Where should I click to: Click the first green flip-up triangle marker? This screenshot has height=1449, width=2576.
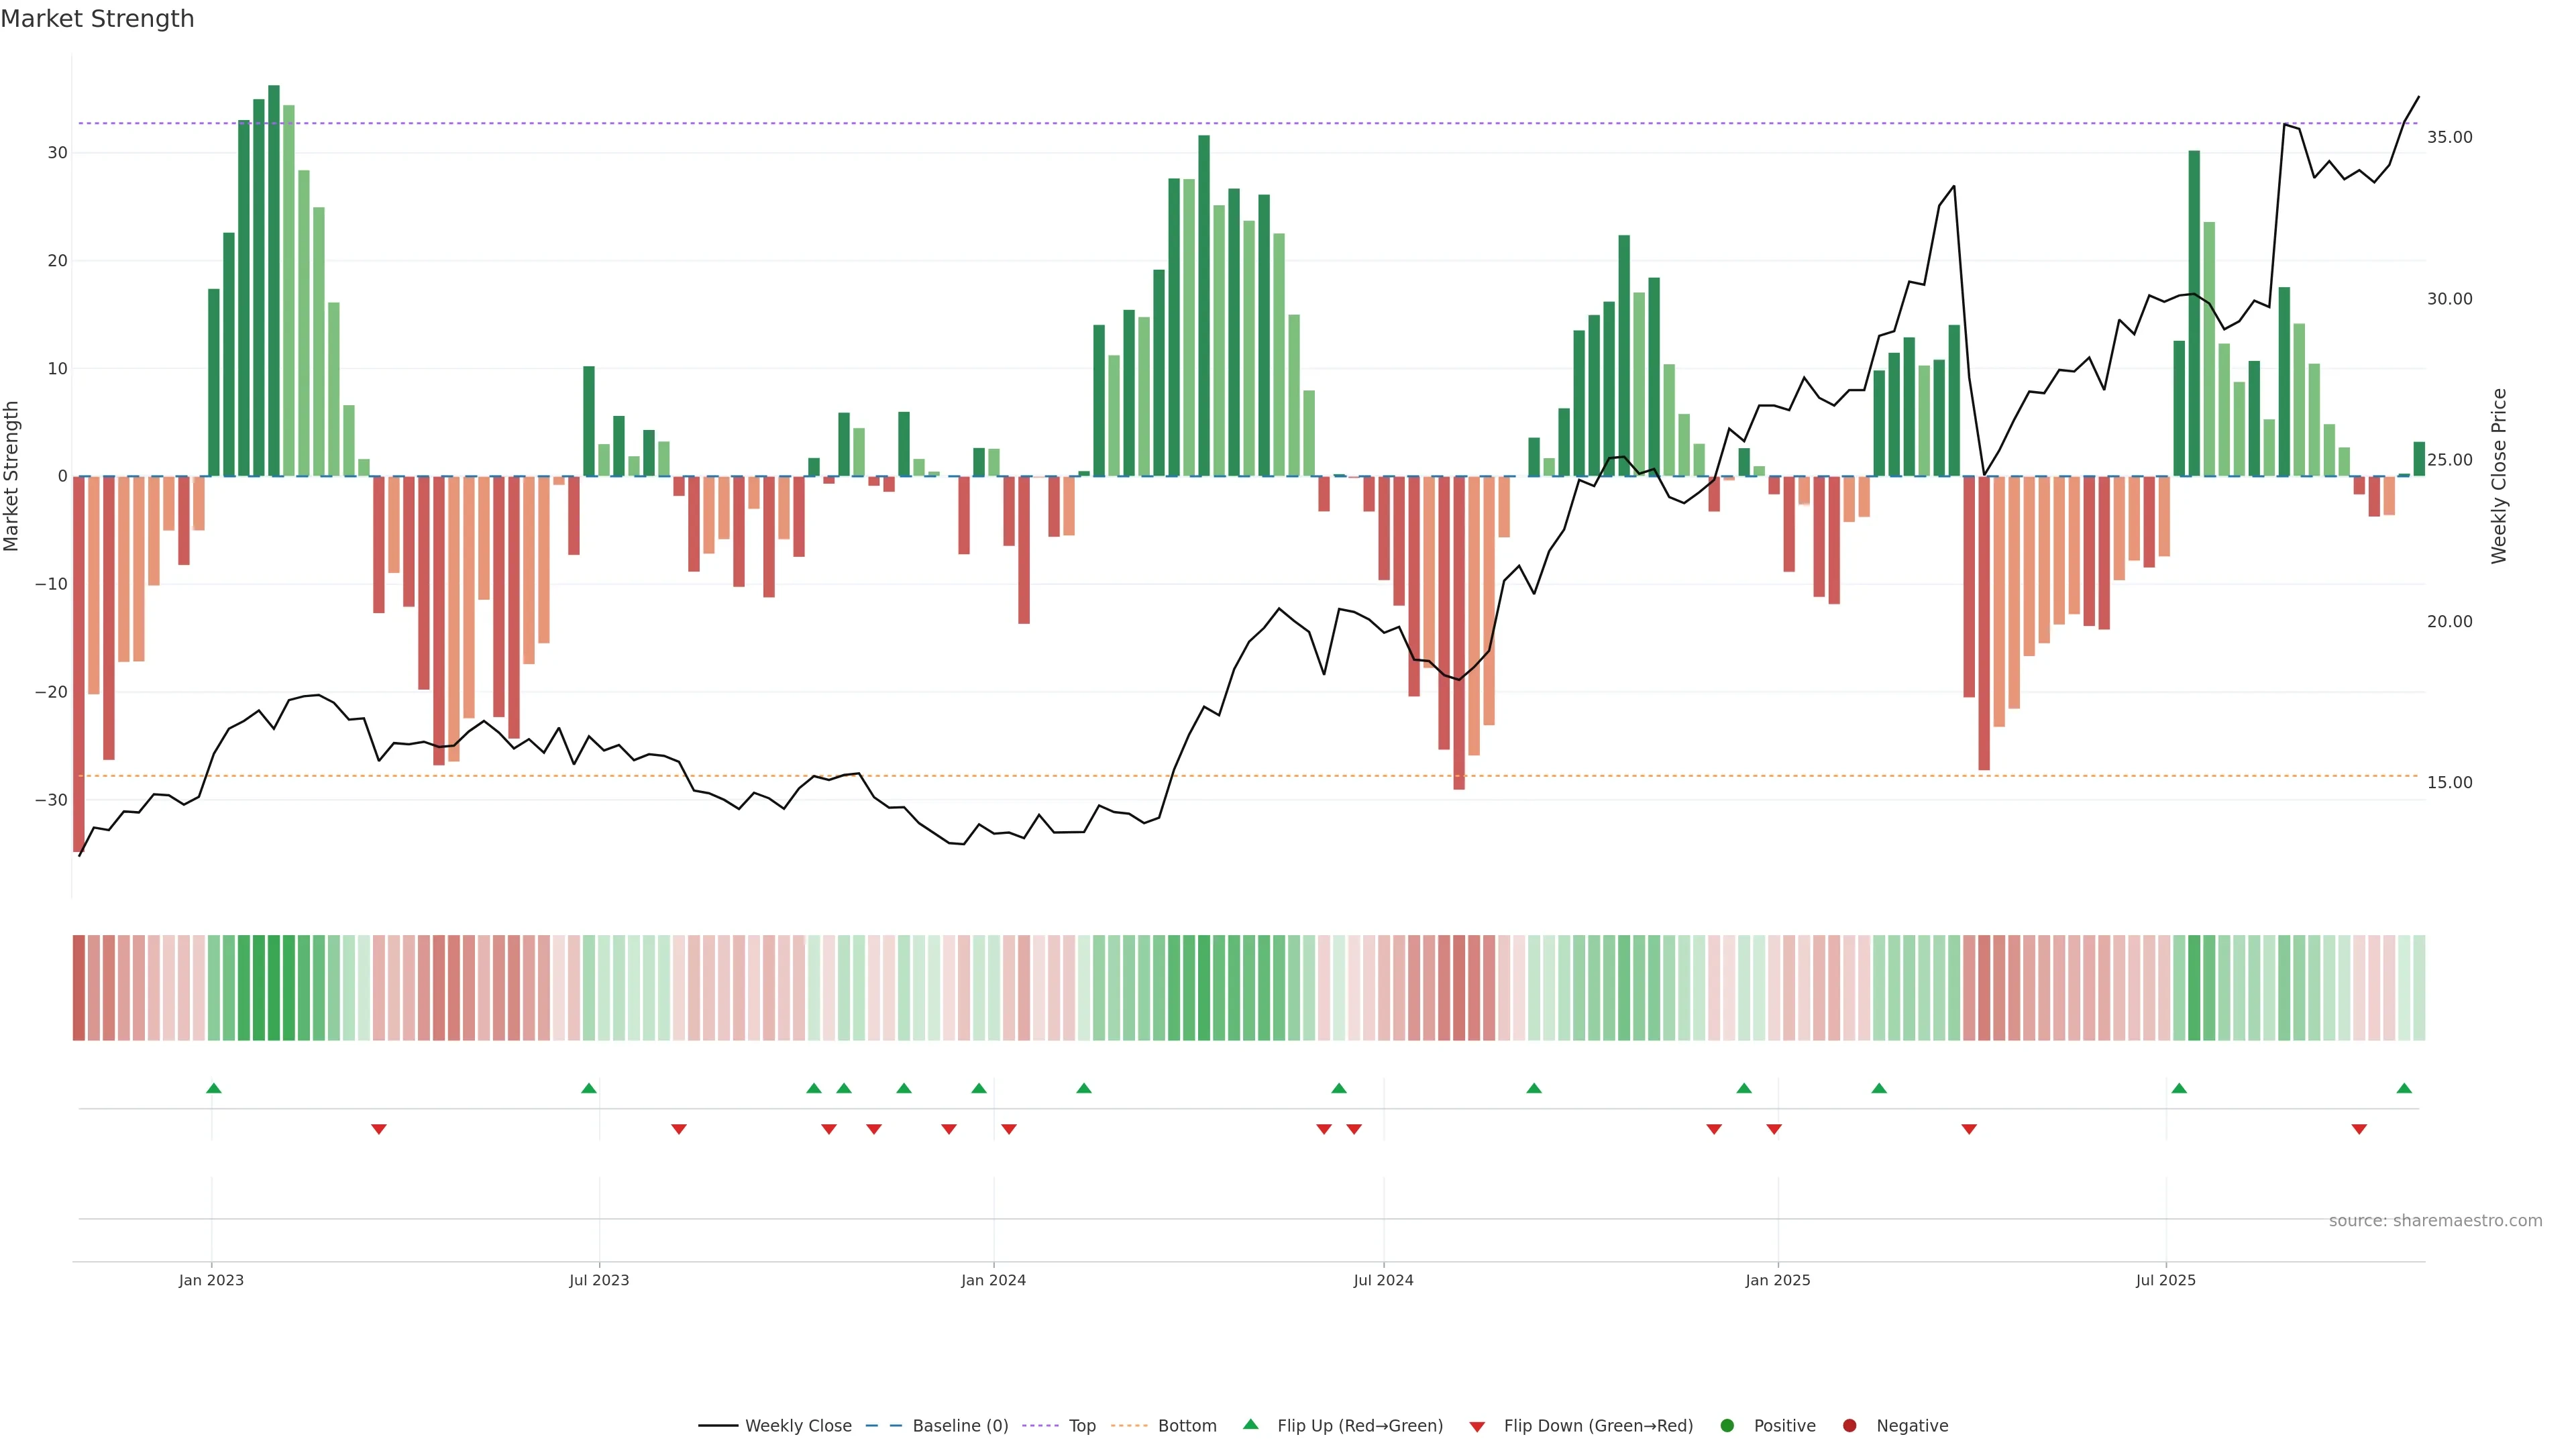[213, 1088]
